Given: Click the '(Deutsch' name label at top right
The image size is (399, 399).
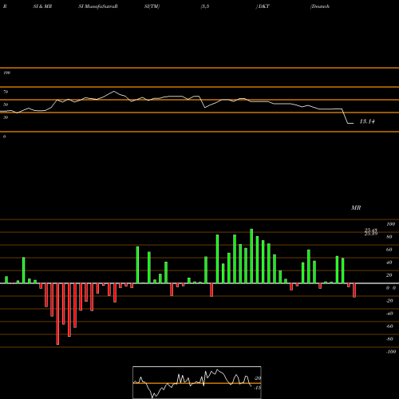Looking at the screenshot, I should point(320,6).
